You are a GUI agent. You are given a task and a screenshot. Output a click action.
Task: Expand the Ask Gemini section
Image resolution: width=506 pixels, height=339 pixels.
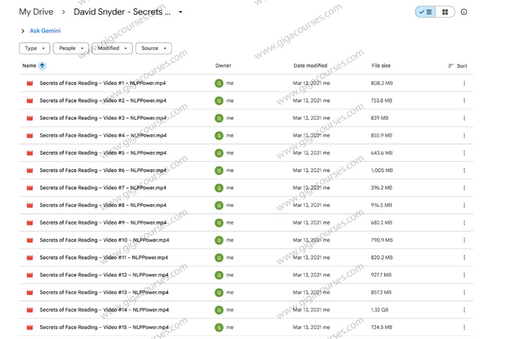coord(23,31)
